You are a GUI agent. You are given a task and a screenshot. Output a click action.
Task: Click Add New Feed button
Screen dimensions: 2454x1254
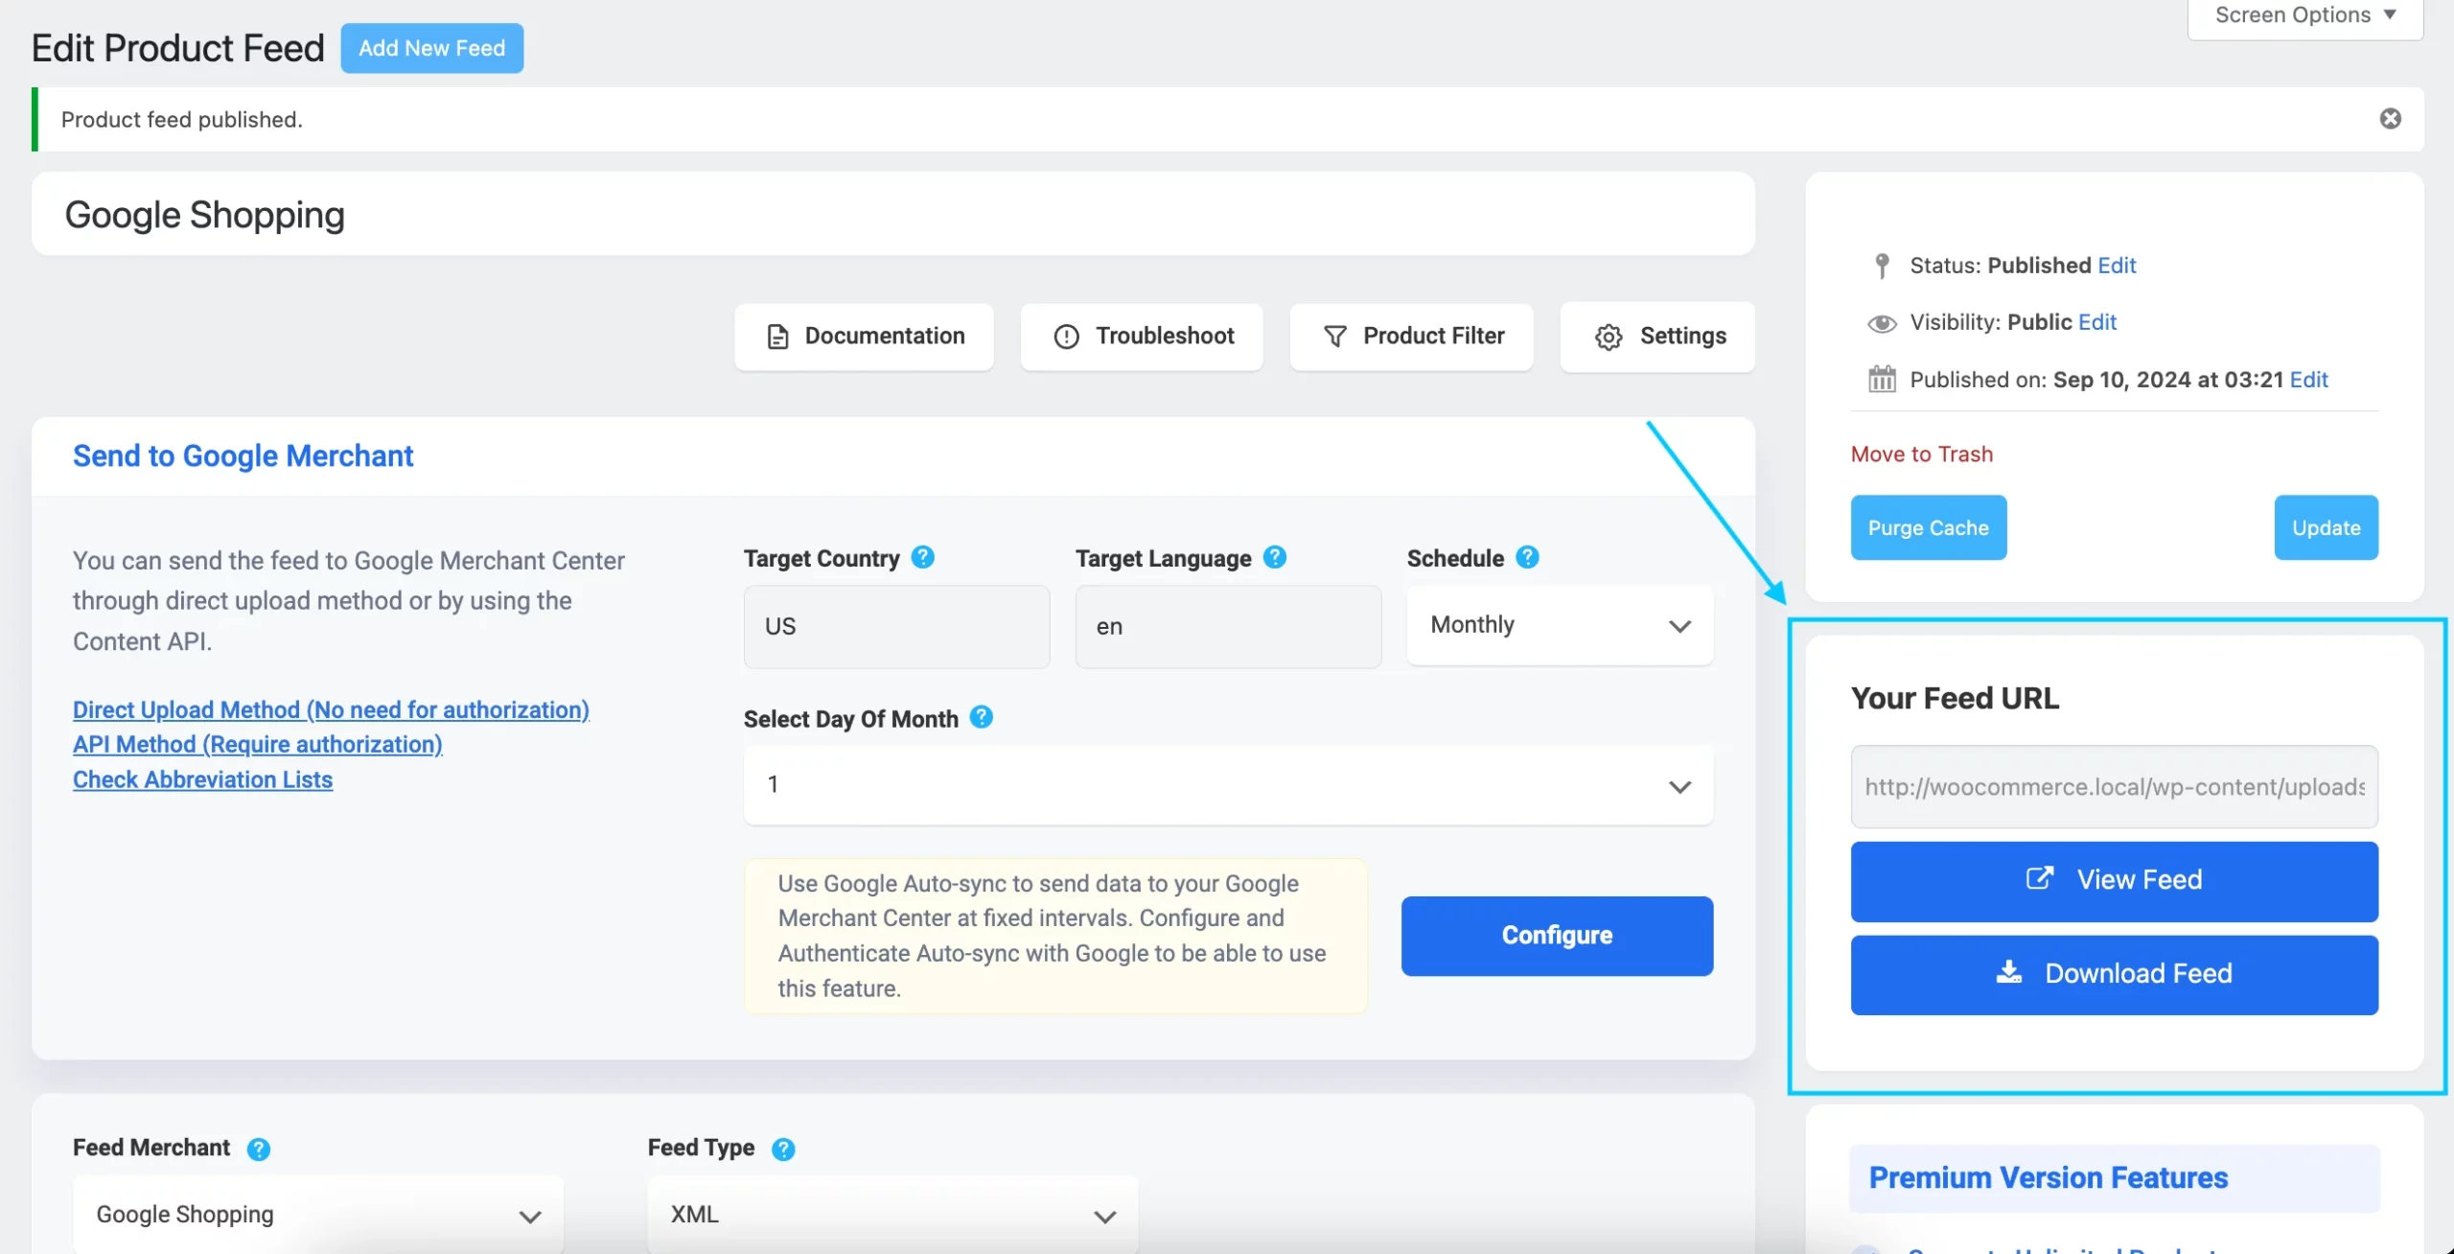432,48
